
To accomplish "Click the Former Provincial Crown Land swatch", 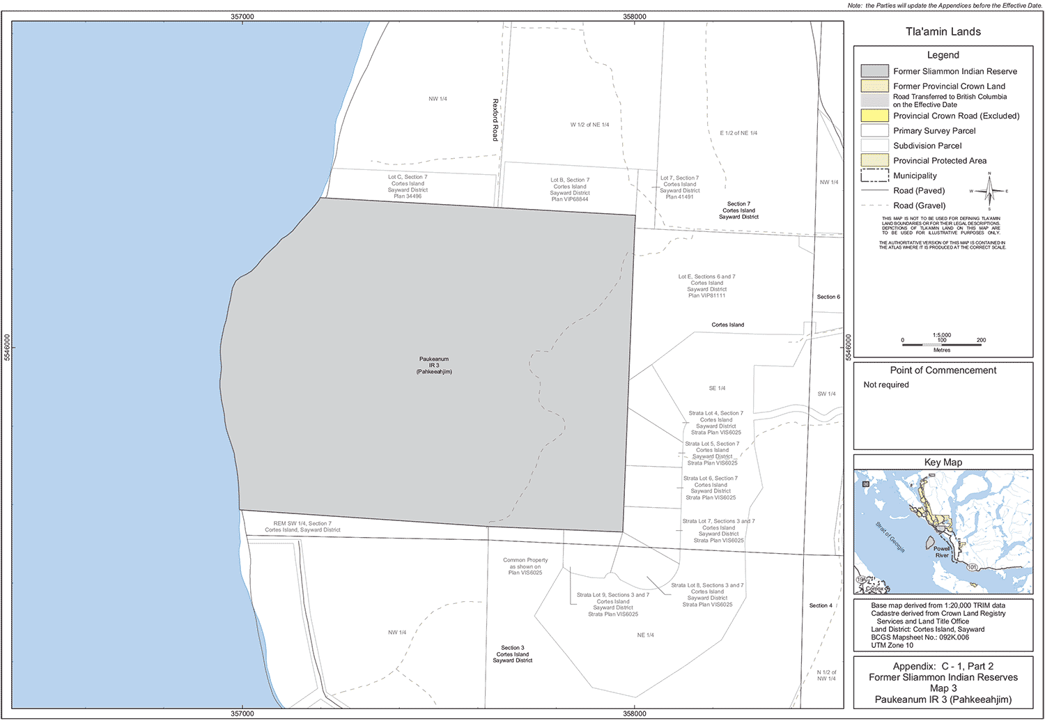I will tap(874, 86).
